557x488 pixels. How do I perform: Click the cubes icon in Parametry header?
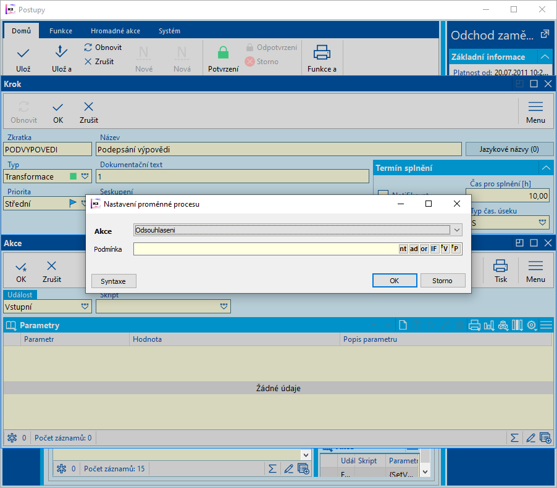[x=503, y=325]
